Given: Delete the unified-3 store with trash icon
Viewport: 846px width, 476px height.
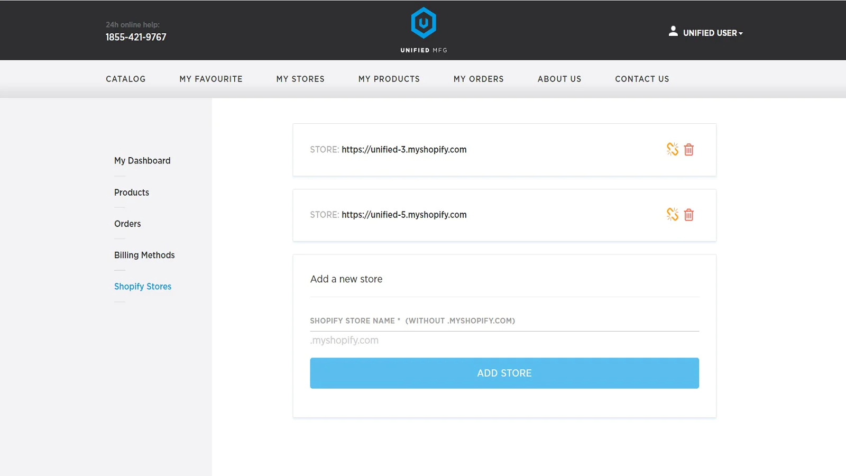Looking at the screenshot, I should (689, 150).
